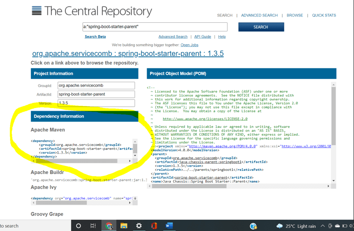Go to SEARCH in top navigation
The height and width of the screenshot is (231, 354).
(225, 15)
